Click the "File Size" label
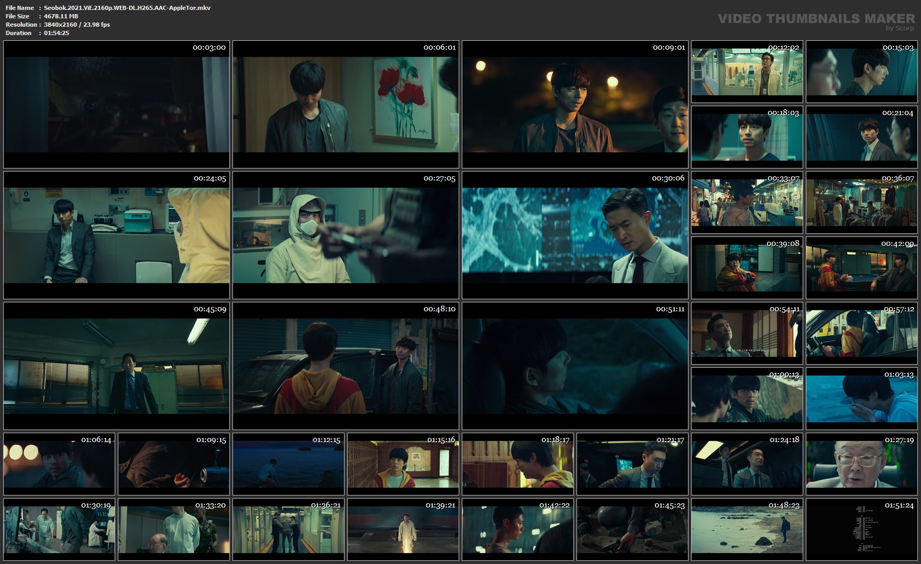Screen dimensions: 921x564 tap(18, 16)
